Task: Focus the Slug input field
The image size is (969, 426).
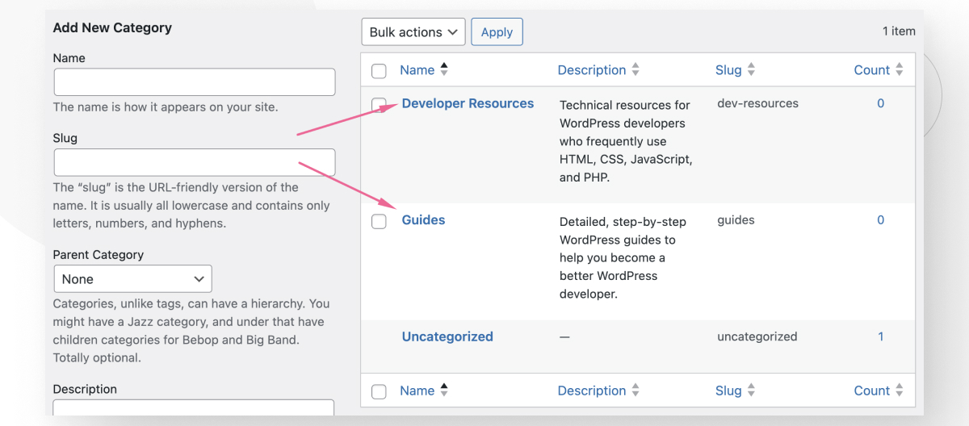Action: click(x=195, y=162)
